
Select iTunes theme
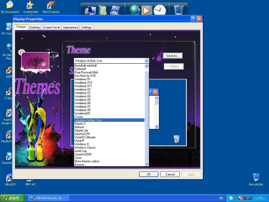(x=109, y=117)
